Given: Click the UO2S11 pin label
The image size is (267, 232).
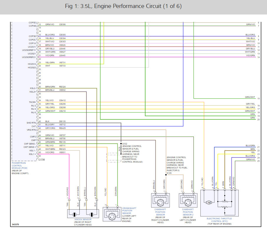Looking at the screenshot, I should pyautogui.click(x=32, y=47).
